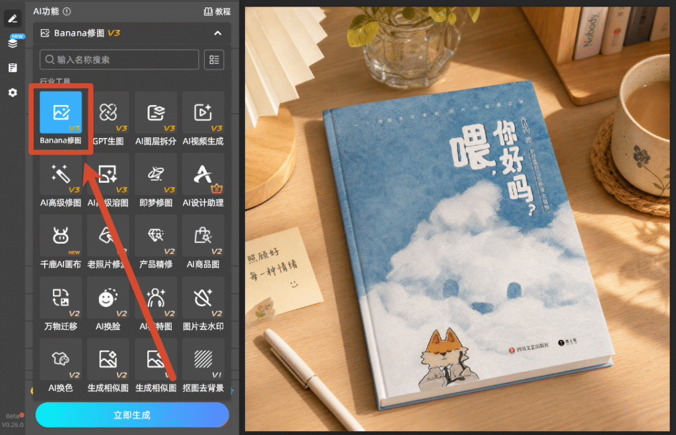Viewport: 676px width, 435px height.
Task: Toggle the tool list view layout
Action: [215, 59]
